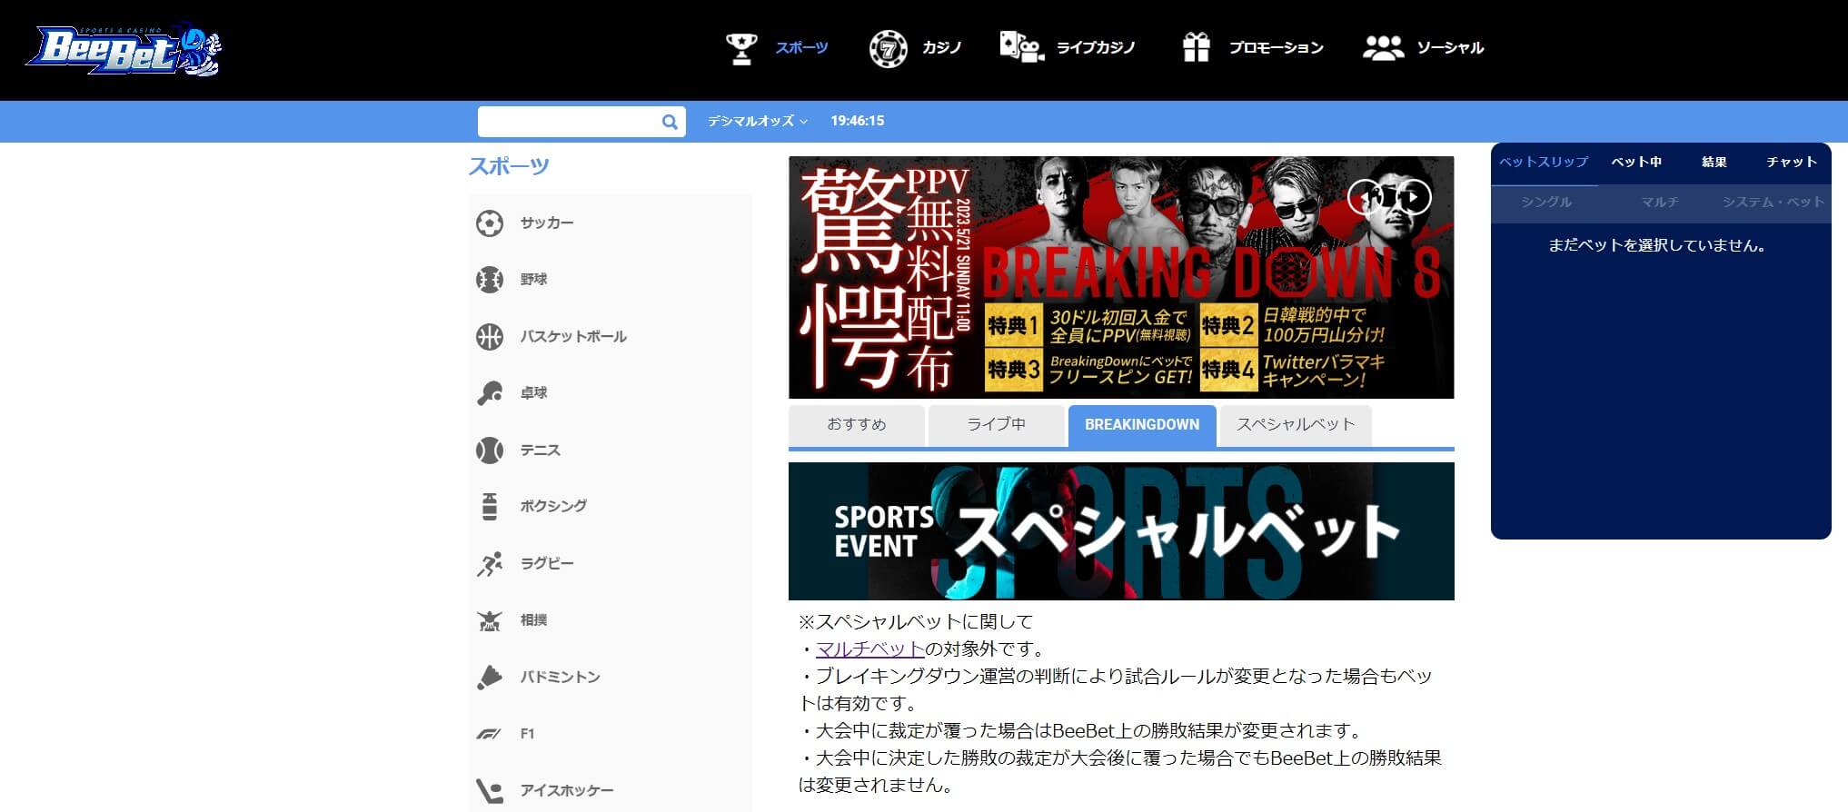Viewport: 1848px width, 812px height.
Task: Click the promotion gift box icon
Action: pyautogui.click(x=1197, y=47)
